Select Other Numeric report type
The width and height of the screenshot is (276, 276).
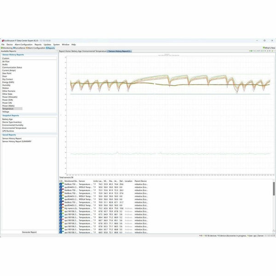point(9,91)
